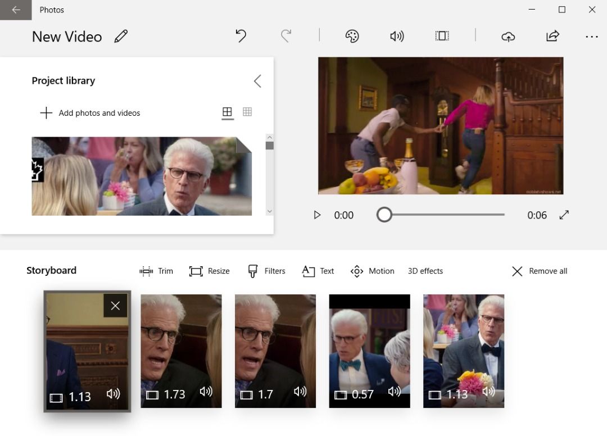Screen dimensions: 607x436
Task: Click the Project library heading
Action: (64, 80)
